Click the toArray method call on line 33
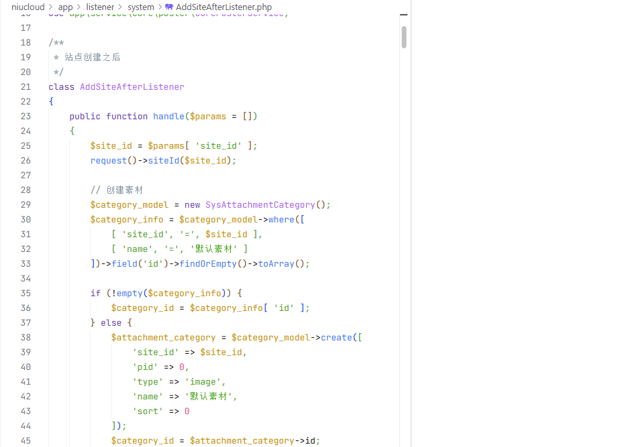 click(276, 263)
